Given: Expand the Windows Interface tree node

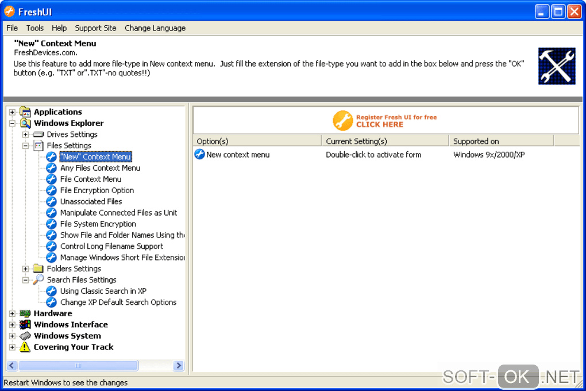Looking at the screenshot, I should click(x=12, y=325).
